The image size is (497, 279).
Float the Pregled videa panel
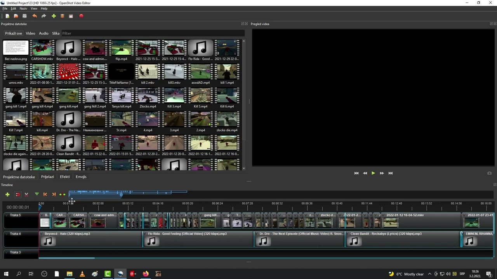click(x=492, y=24)
